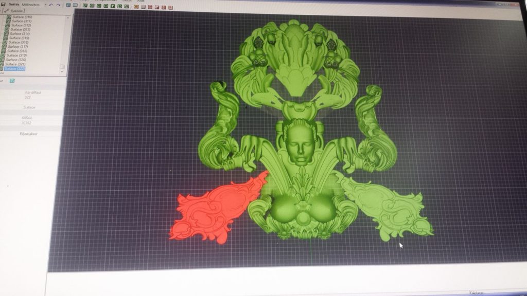Click the sixth green toolbar icon

click(119, 6)
